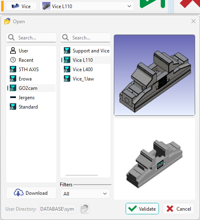Open the Filters All dropdown
Screen dimensions: 200x220
point(85,194)
